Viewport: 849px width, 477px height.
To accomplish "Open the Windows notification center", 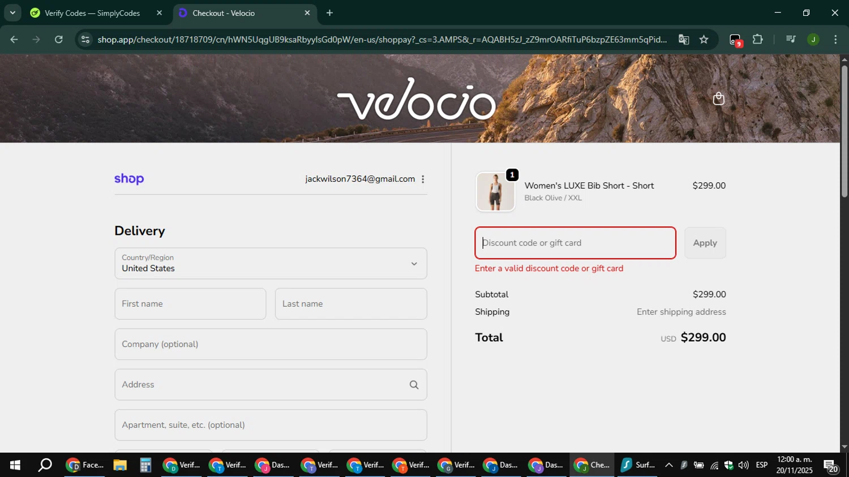I will pyautogui.click(x=831, y=466).
